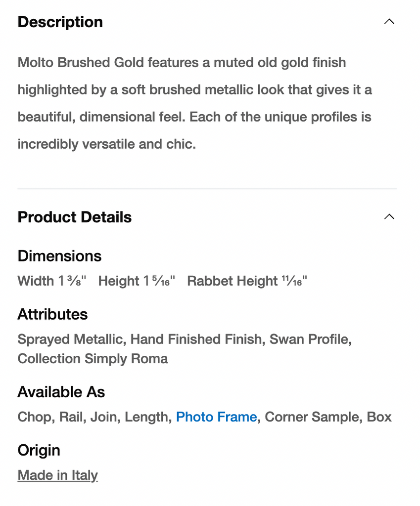This screenshot has width=420, height=506.
Task: Click the Rabbet Height dimension value
Action: (x=247, y=281)
